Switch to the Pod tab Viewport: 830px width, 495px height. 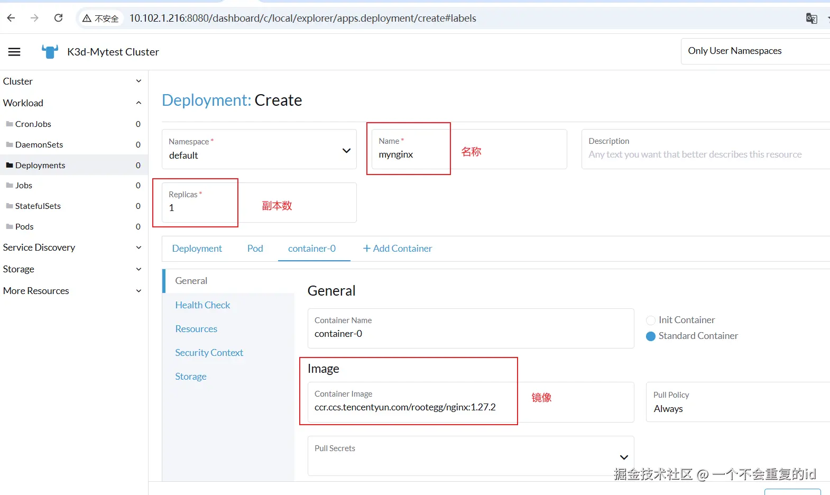[x=255, y=249]
